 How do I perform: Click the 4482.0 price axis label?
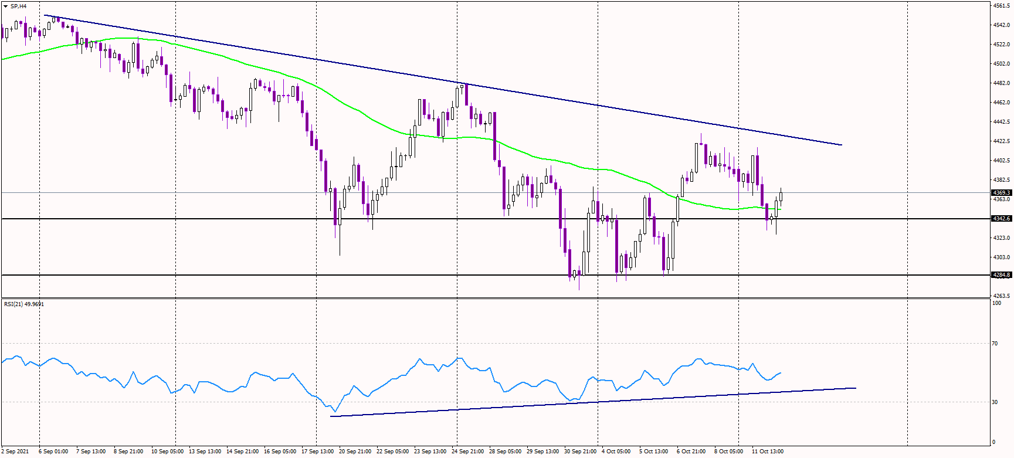tap(1002, 83)
